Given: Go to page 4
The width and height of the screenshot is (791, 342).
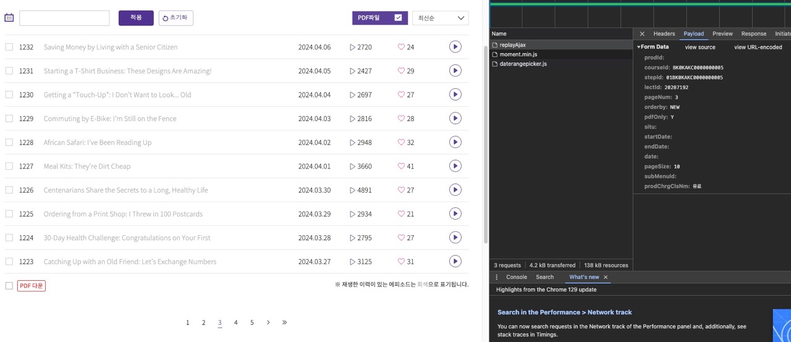Looking at the screenshot, I should coord(236,322).
